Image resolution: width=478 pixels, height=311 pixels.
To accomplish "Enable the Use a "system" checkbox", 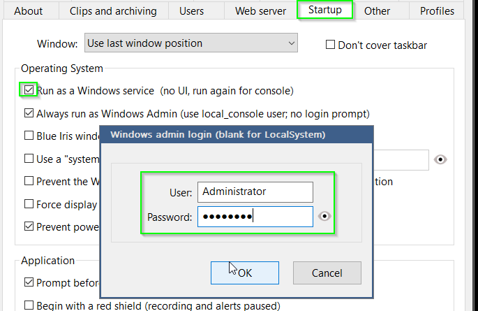I will click(x=29, y=159).
